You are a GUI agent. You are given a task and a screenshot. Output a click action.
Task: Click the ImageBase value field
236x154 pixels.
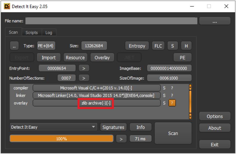pos(169,68)
